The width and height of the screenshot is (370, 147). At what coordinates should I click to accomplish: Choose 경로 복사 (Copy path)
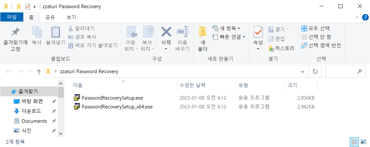[82, 37]
